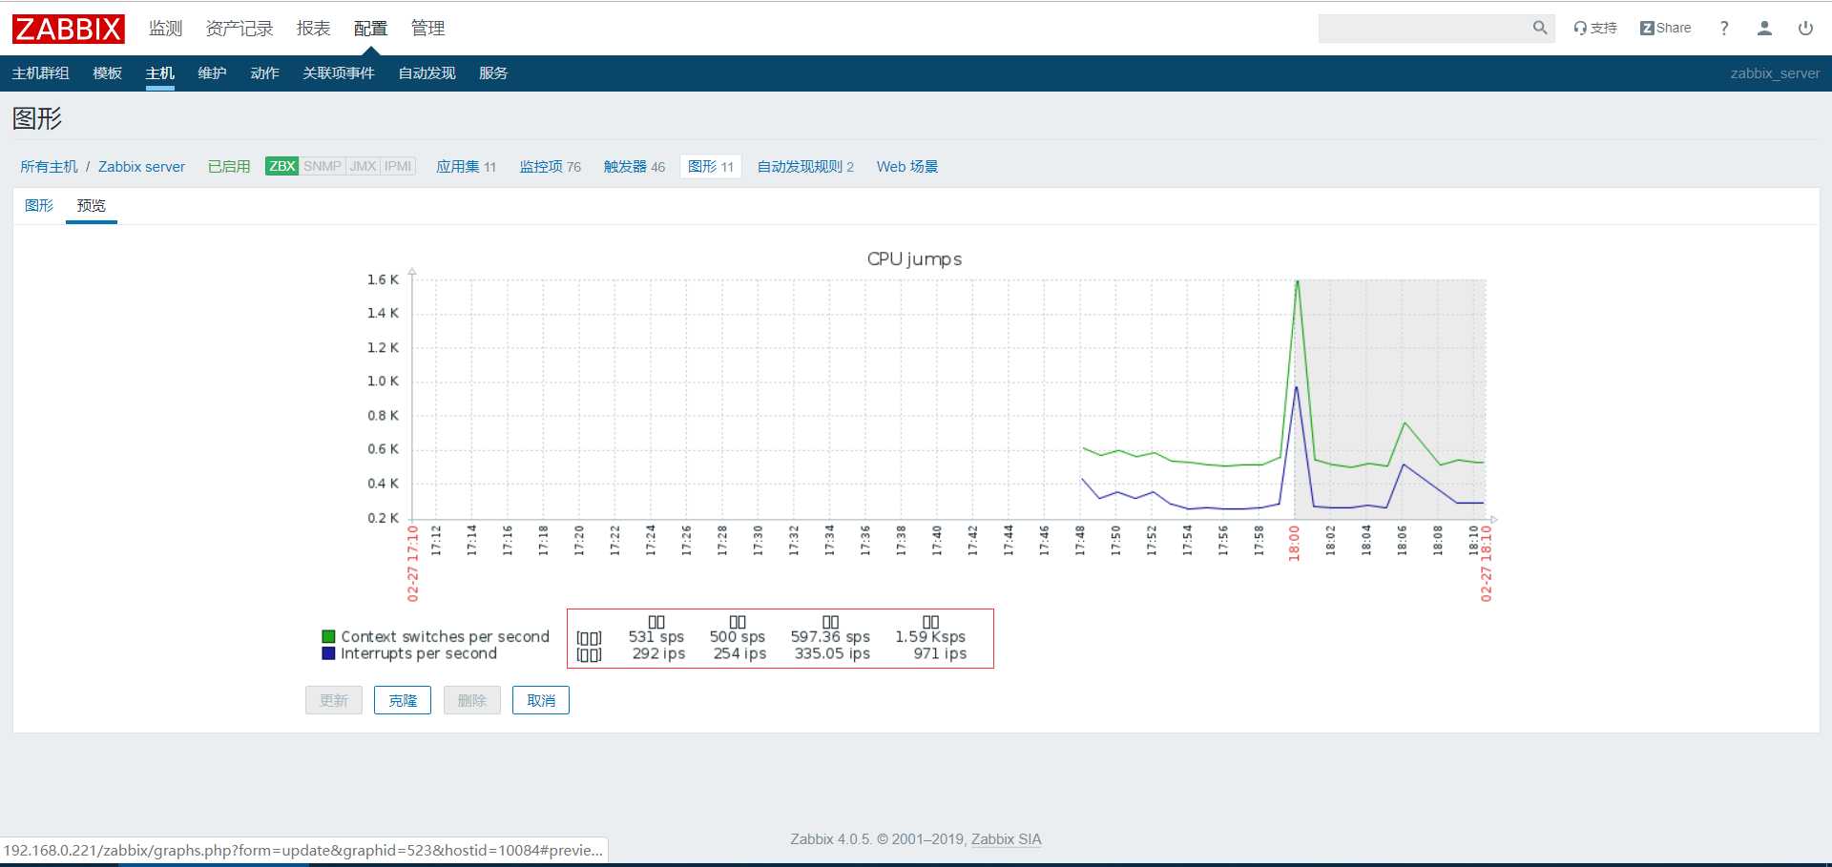The image size is (1832, 867).
Task: Click the JMX availability badge
Action: tap(363, 166)
